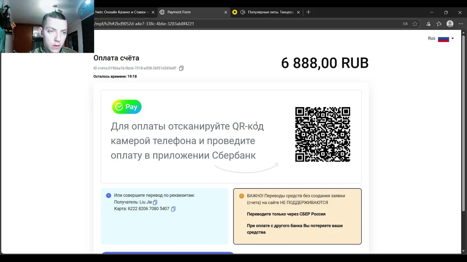Open browser extensions icon

(x=428, y=24)
